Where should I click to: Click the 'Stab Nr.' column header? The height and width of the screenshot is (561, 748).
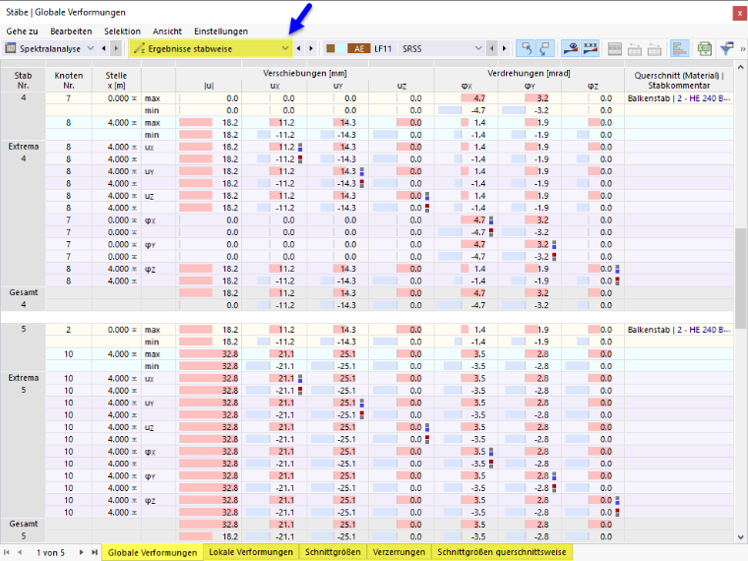click(23, 80)
